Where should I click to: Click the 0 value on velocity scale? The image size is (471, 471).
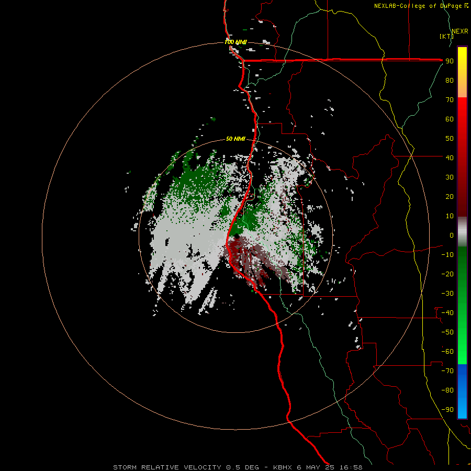click(x=452, y=235)
